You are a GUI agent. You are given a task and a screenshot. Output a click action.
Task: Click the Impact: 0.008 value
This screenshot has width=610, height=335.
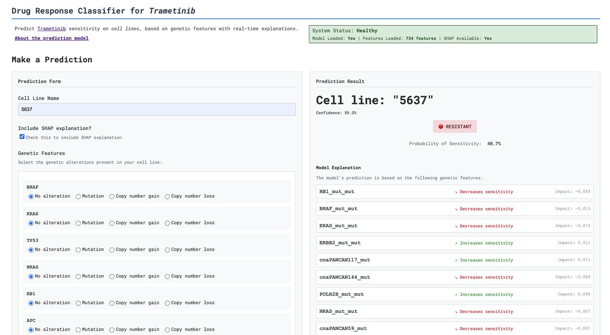point(574,294)
